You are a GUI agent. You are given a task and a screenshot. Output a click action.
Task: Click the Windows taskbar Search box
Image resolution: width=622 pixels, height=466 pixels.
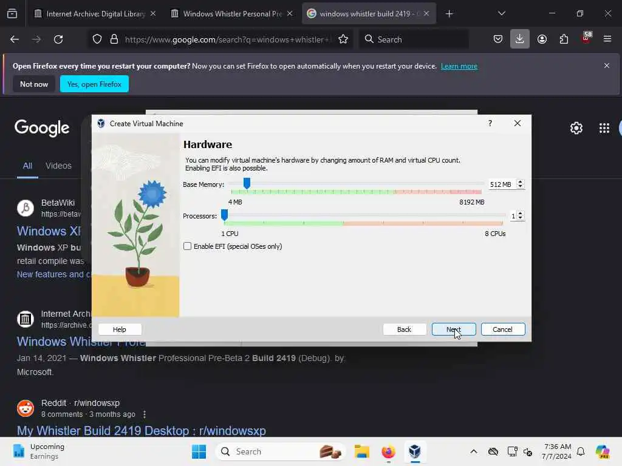click(x=281, y=451)
